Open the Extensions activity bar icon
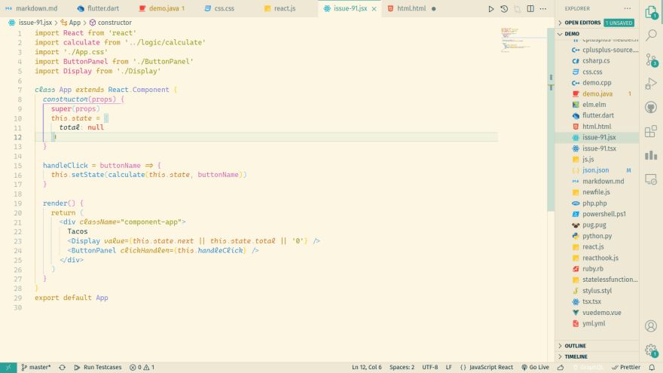 click(651, 132)
